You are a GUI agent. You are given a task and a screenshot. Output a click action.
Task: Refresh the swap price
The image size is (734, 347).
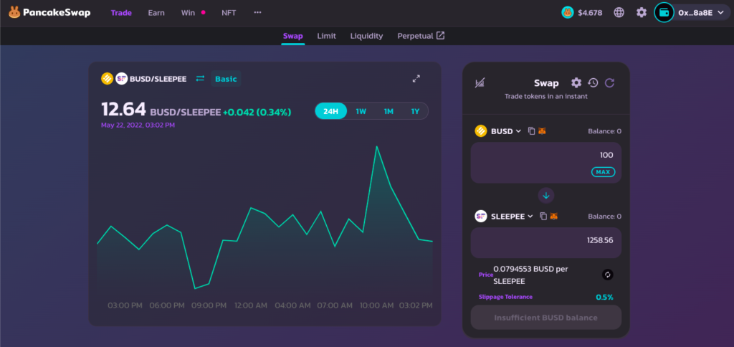pyautogui.click(x=609, y=83)
